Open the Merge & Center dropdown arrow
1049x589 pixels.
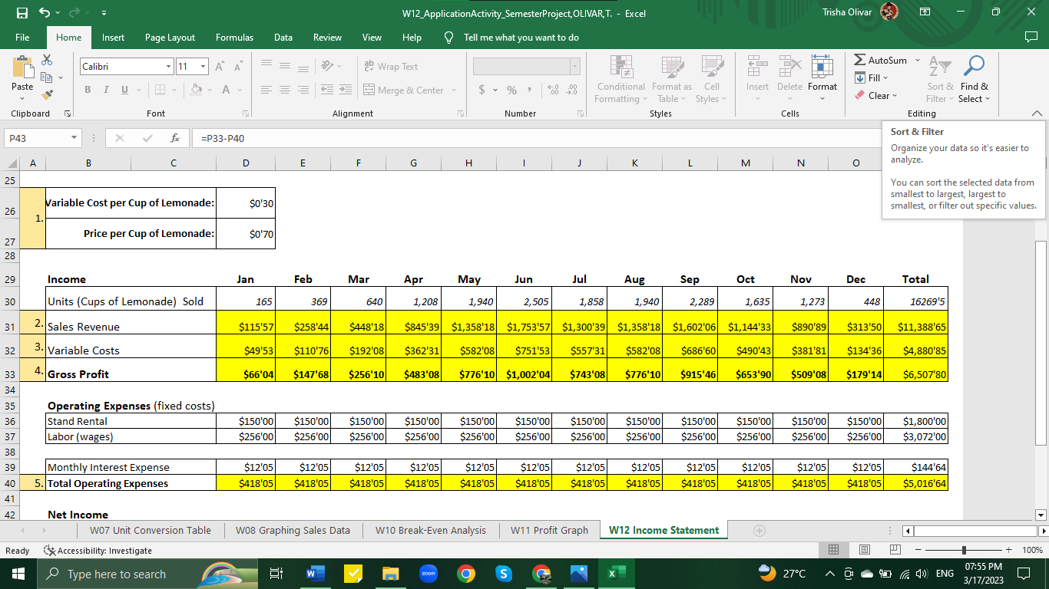point(453,90)
